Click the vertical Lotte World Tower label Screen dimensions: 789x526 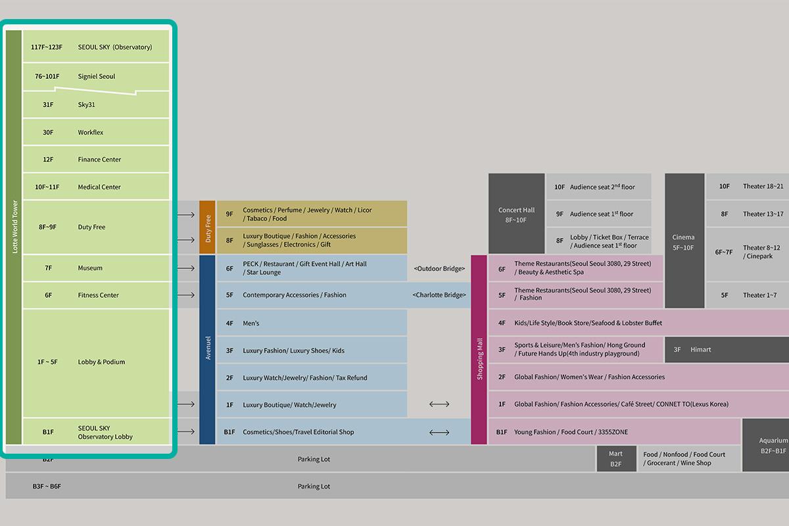(x=14, y=237)
